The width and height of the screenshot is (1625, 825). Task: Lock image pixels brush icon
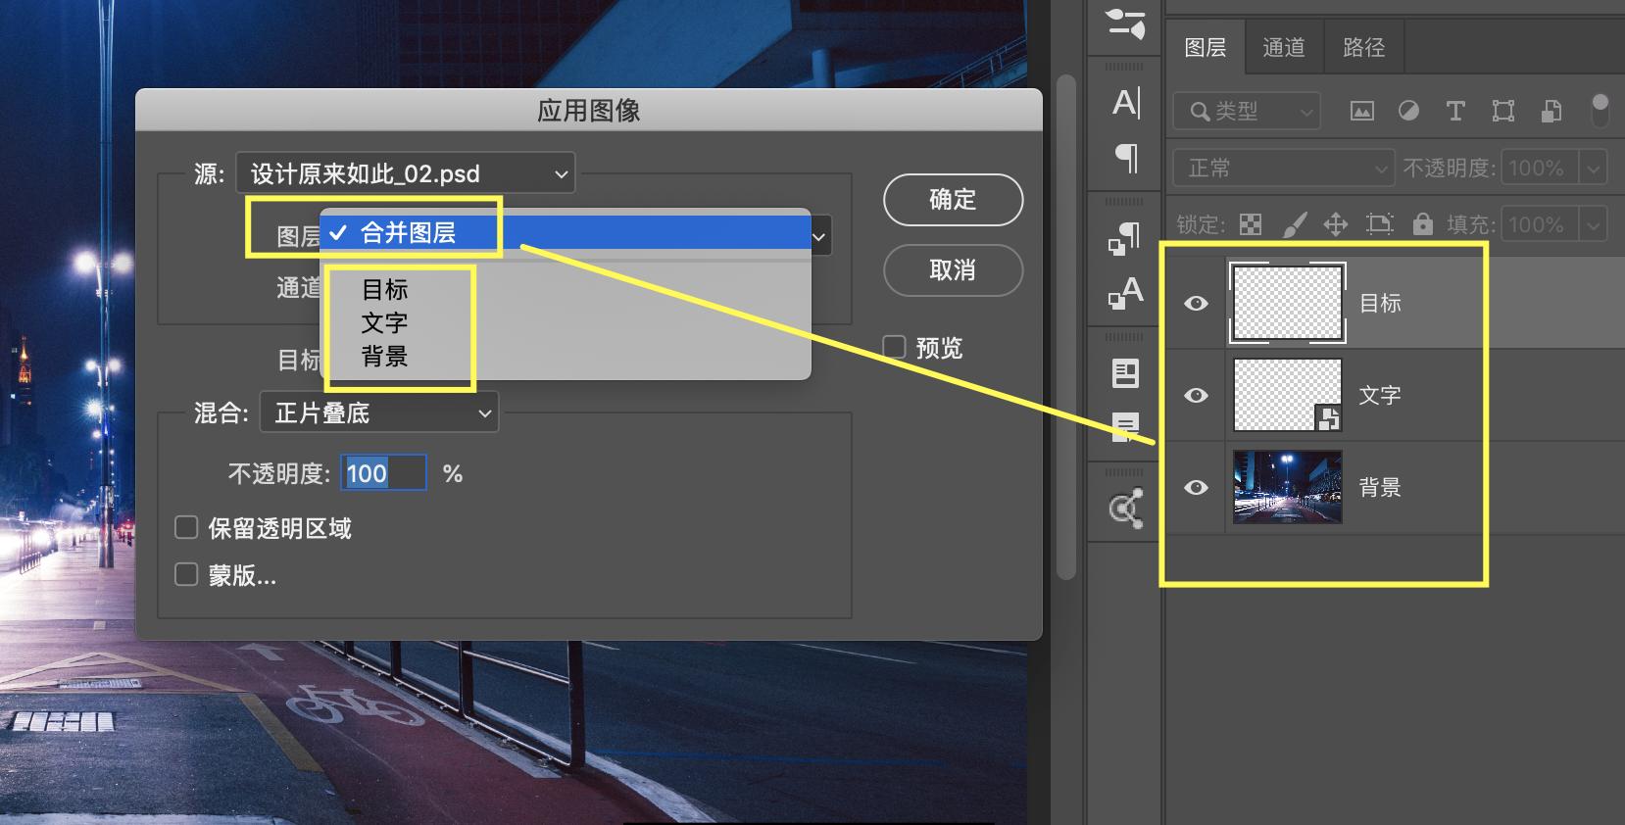pos(1294,224)
